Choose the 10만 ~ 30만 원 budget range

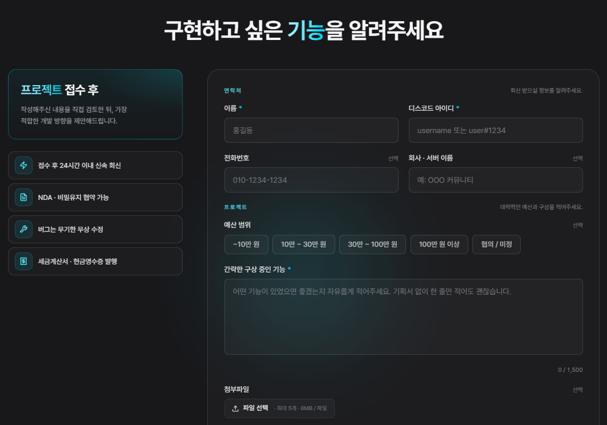pos(304,244)
